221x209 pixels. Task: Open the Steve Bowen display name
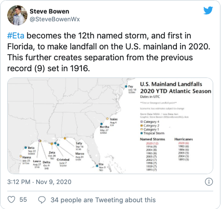(49, 11)
